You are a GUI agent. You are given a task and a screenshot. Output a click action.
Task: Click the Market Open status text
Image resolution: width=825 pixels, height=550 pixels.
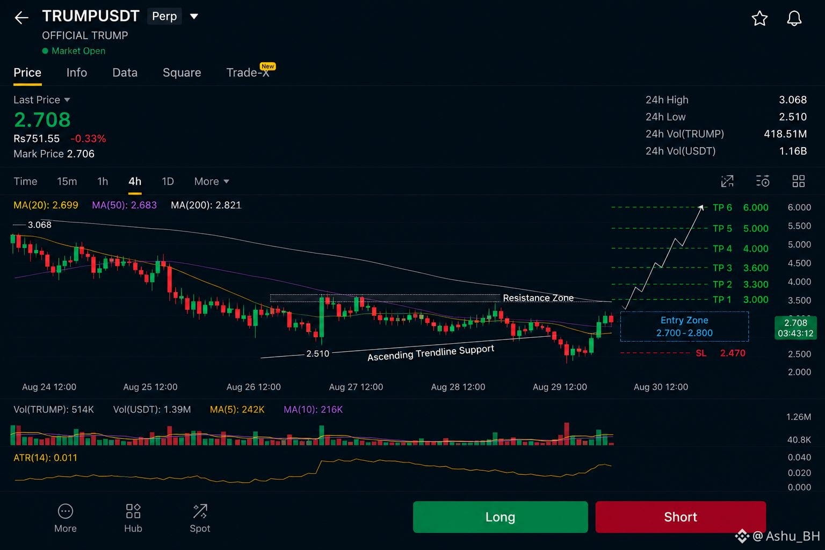click(x=78, y=51)
